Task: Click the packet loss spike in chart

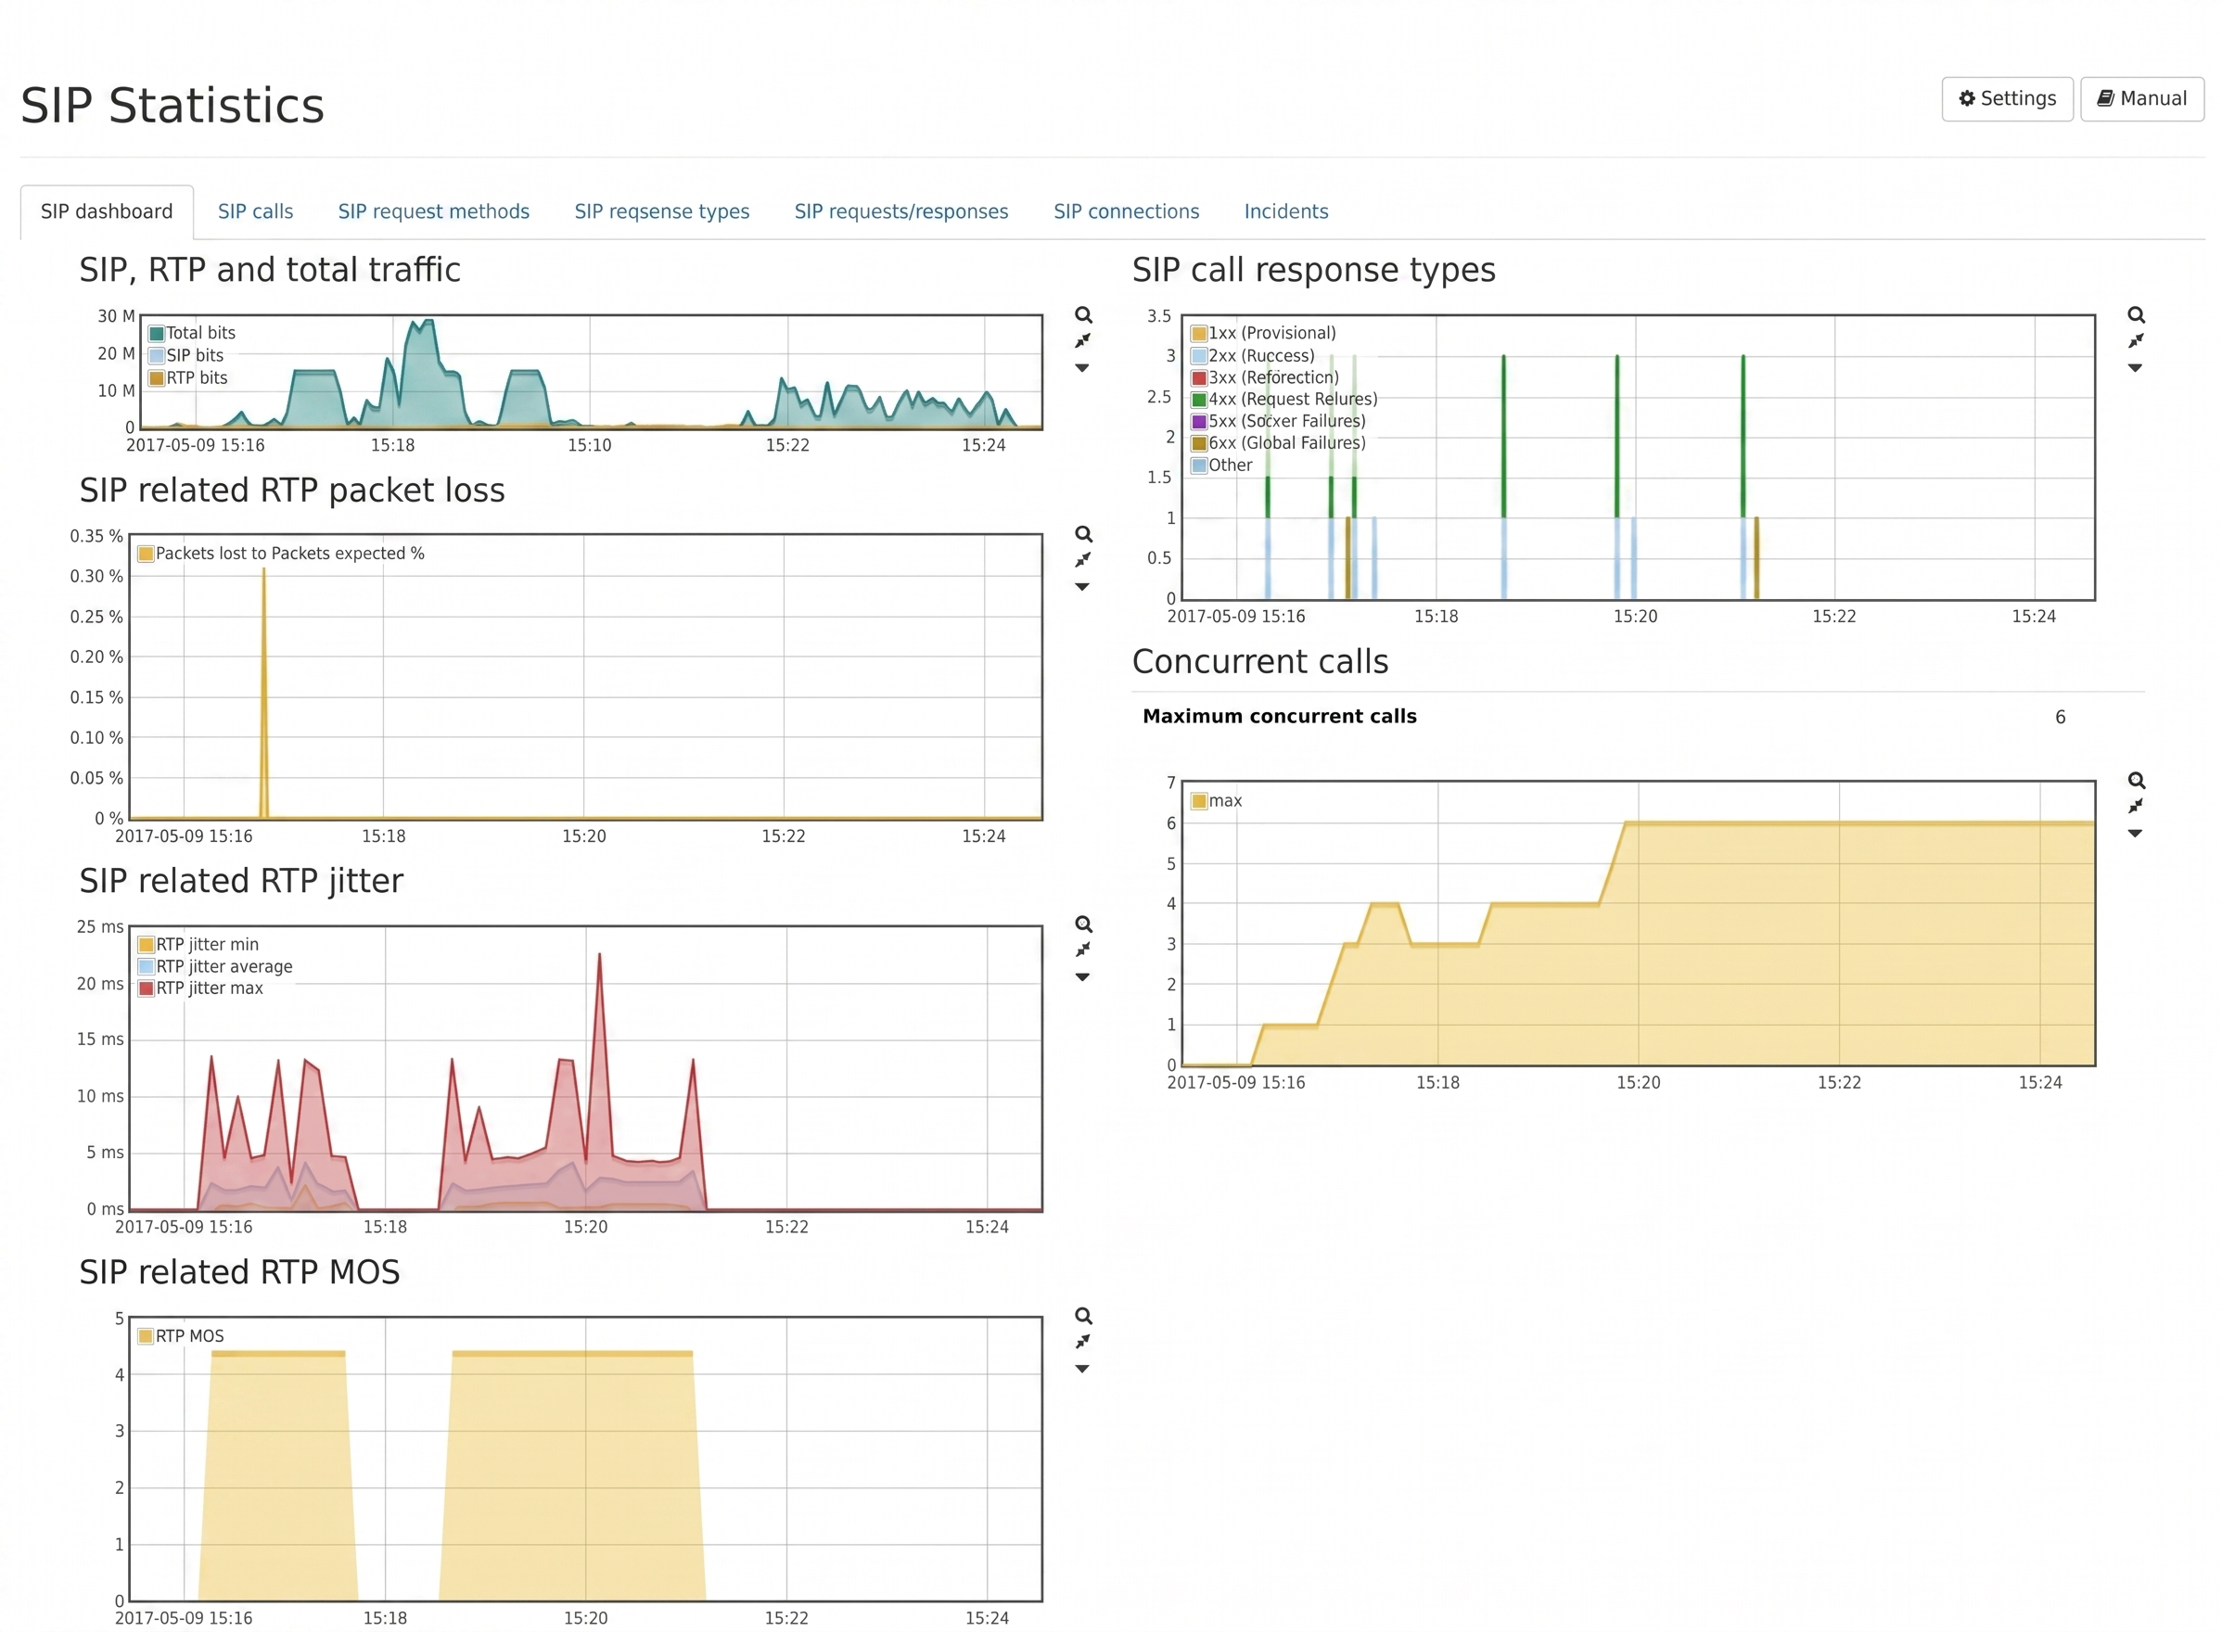Action: click(x=263, y=692)
